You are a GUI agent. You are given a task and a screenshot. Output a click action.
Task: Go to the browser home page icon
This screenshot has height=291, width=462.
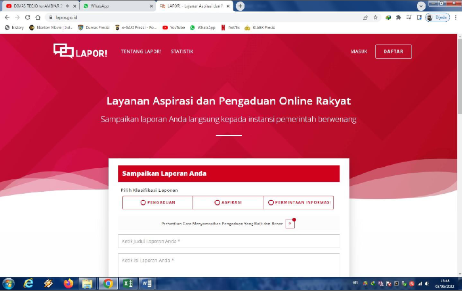point(38,18)
